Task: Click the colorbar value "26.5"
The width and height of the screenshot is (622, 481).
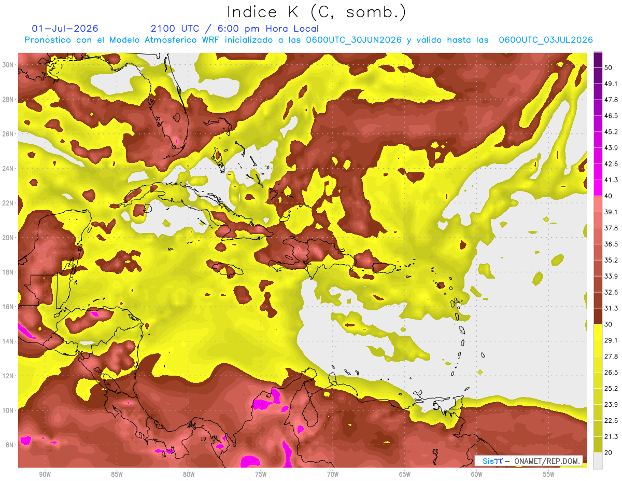Action: click(x=611, y=373)
